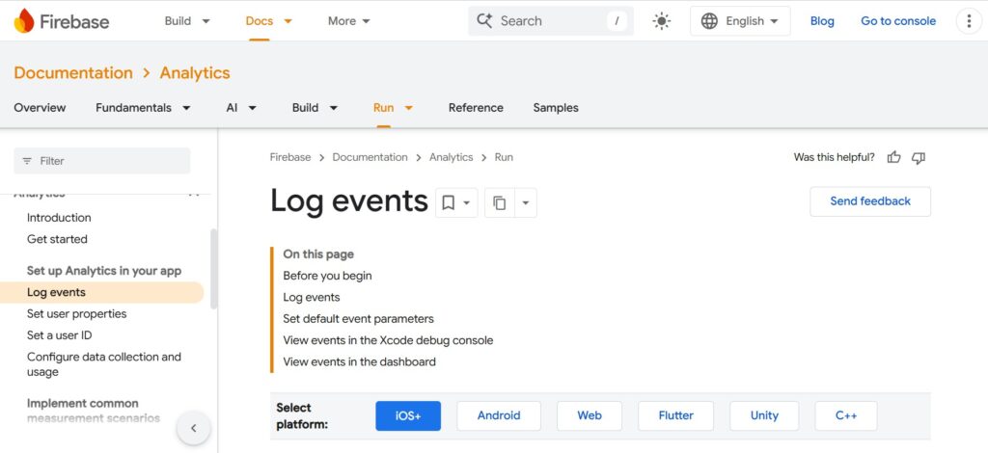Toggle the light/dark theme sun icon
Viewport: 988px width, 453px height.
tap(661, 21)
